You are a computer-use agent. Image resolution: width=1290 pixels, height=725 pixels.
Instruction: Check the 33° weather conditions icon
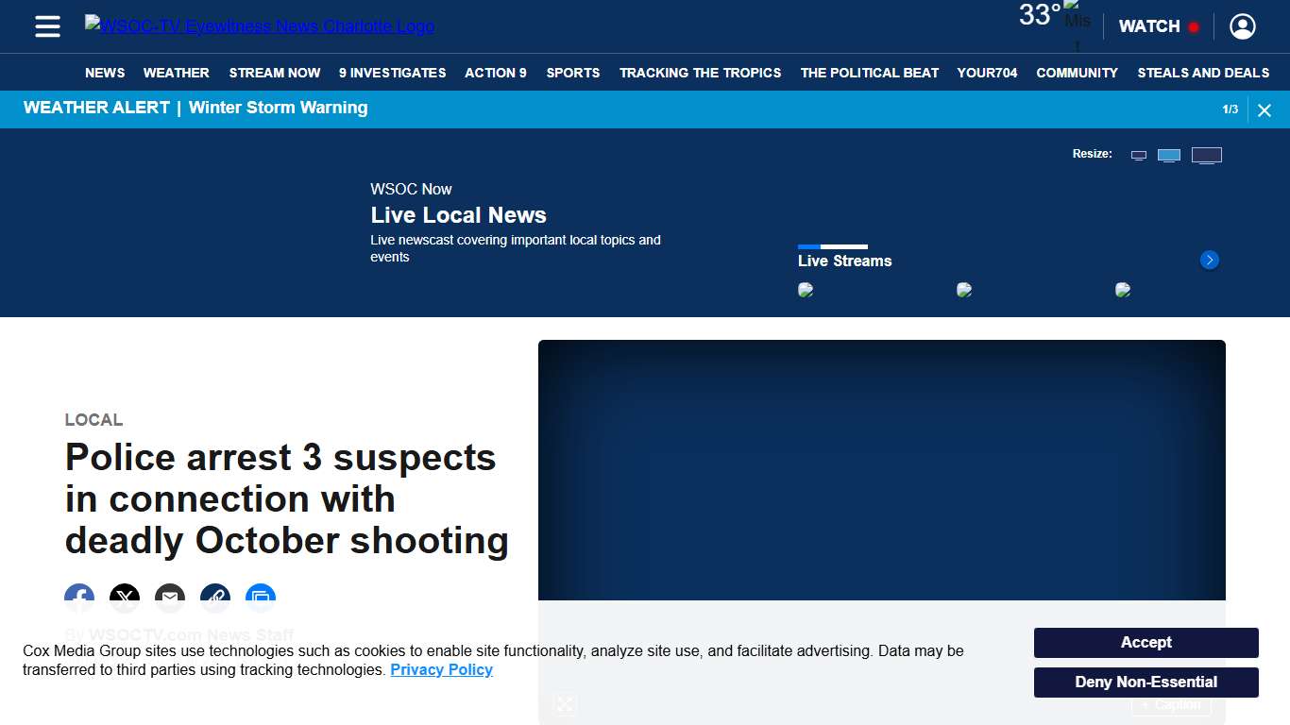[x=1075, y=19]
